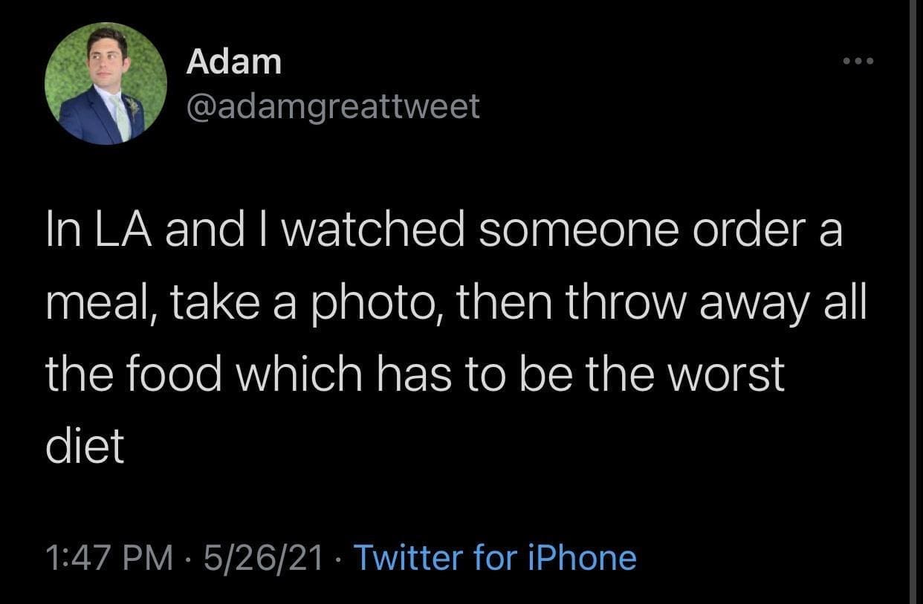The image size is (923, 604).
Task: Click the 5/26/21 date
Action: pyautogui.click(x=258, y=558)
